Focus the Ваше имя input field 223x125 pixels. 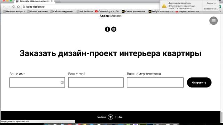[37, 83]
